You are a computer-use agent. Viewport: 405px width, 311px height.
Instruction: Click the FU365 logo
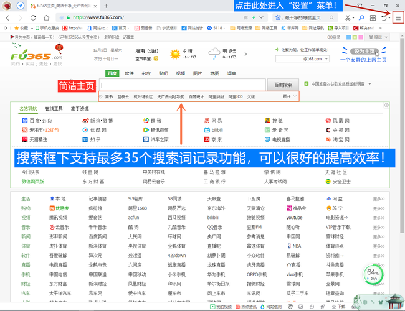[x=36, y=56]
